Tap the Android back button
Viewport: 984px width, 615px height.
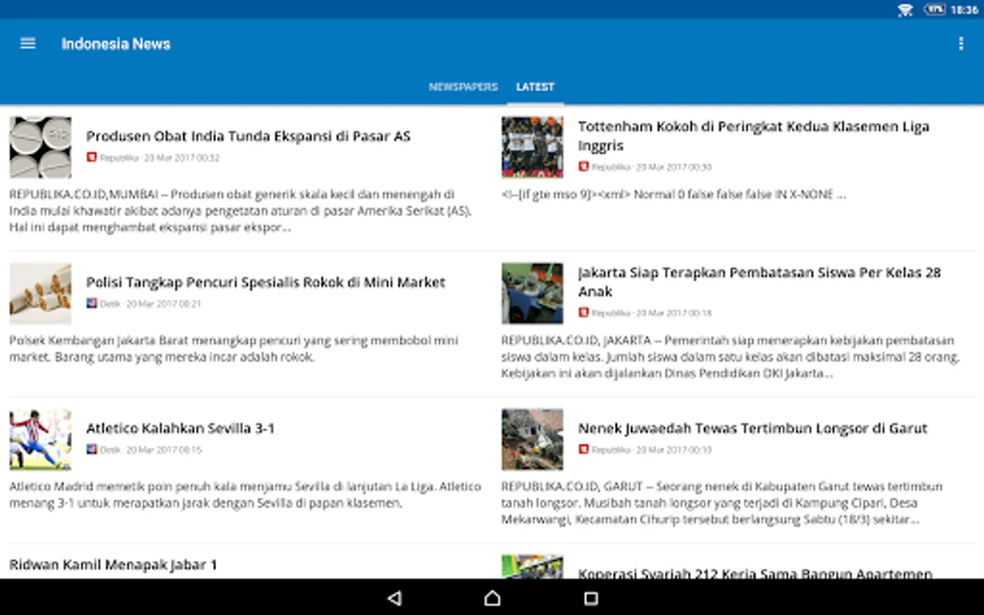pos(394,599)
